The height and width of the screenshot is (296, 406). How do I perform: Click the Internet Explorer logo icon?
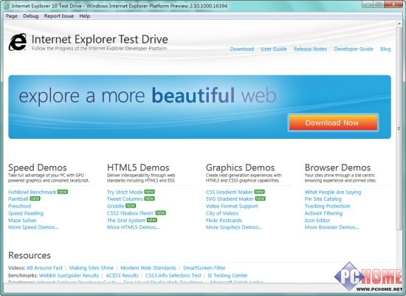[18, 42]
